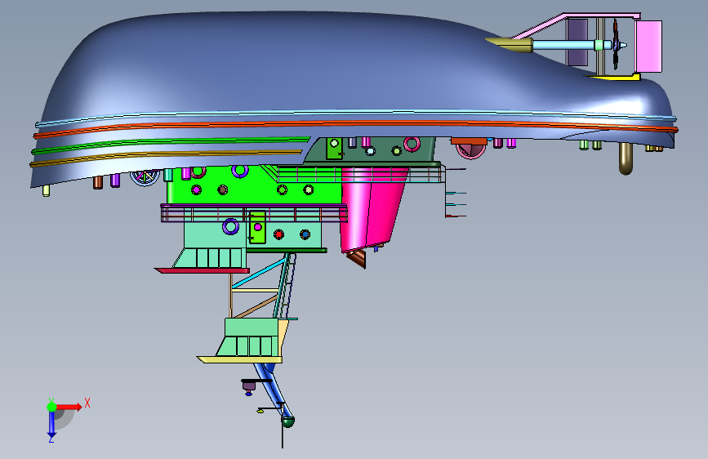Viewport: 708px width, 459px height.
Task: Pick the green stripe on the hull
Action: click(171, 145)
